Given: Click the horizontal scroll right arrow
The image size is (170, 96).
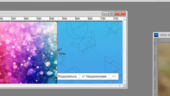Looking at the screenshot, I should click(120, 86).
